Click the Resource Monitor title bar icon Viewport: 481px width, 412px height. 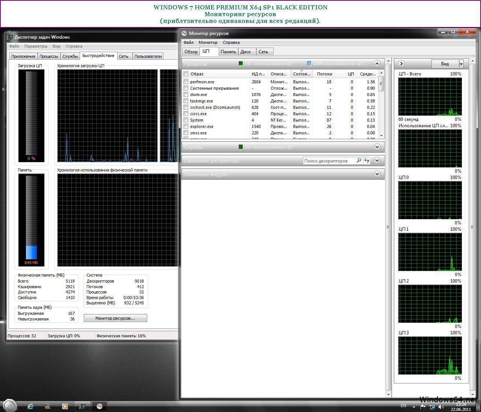click(184, 33)
